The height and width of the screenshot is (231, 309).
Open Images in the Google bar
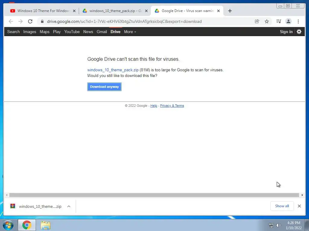click(x=30, y=32)
